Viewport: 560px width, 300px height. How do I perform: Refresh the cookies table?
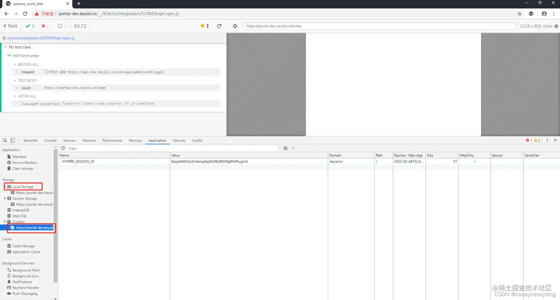tap(63, 148)
